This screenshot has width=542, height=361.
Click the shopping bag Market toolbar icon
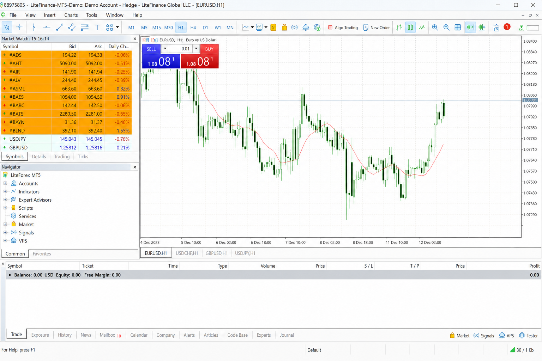pos(284,27)
